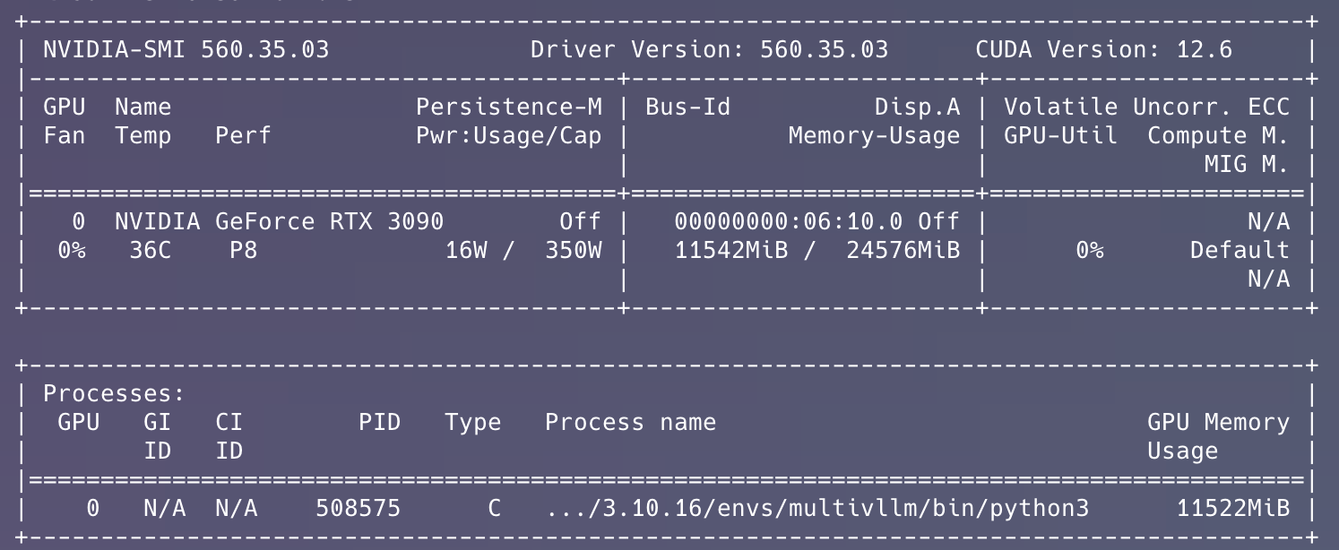
Task: Click the CUDA Version 12.6 text
Action: pos(1103,49)
